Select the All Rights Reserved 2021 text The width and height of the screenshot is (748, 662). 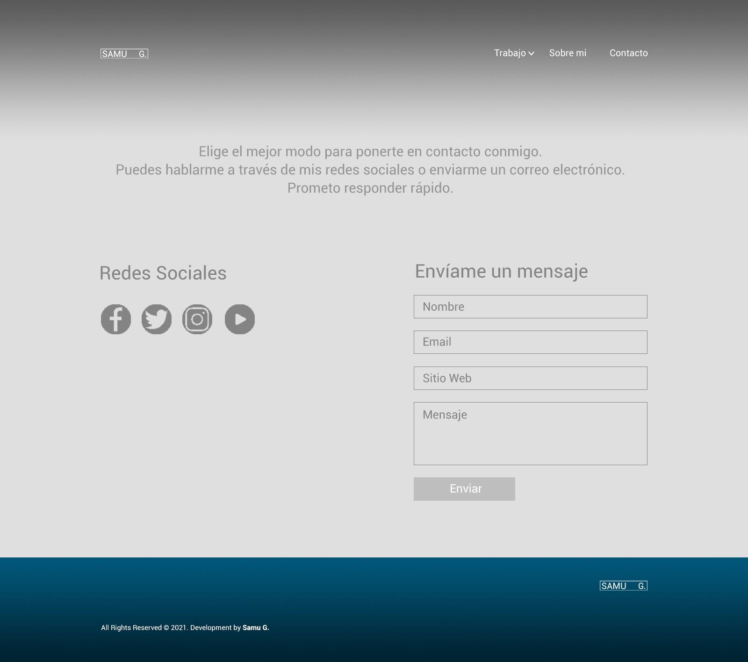[x=144, y=627]
